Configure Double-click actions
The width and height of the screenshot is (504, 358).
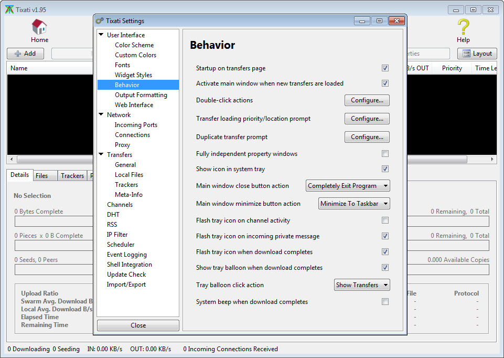367,100
